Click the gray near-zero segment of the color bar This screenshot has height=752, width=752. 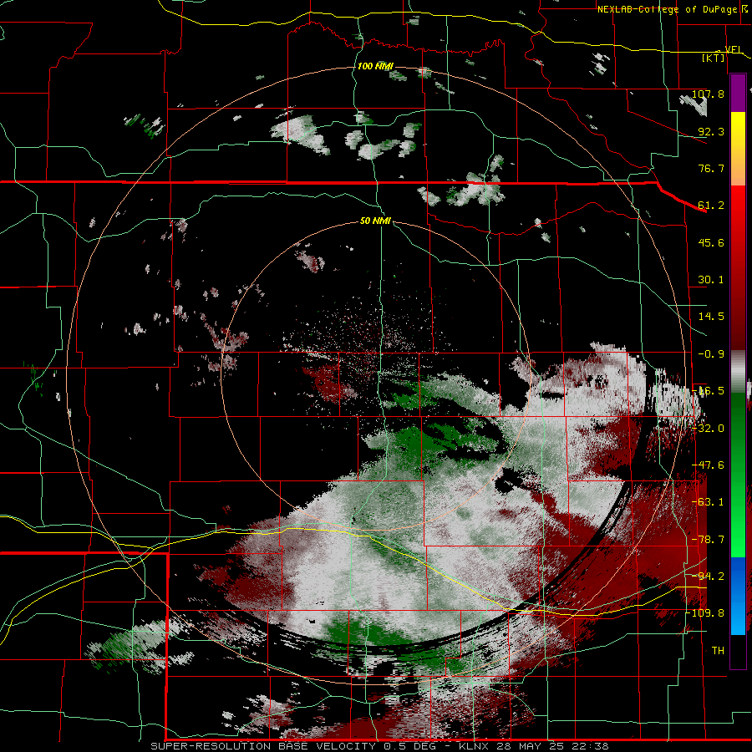pyautogui.click(x=738, y=372)
